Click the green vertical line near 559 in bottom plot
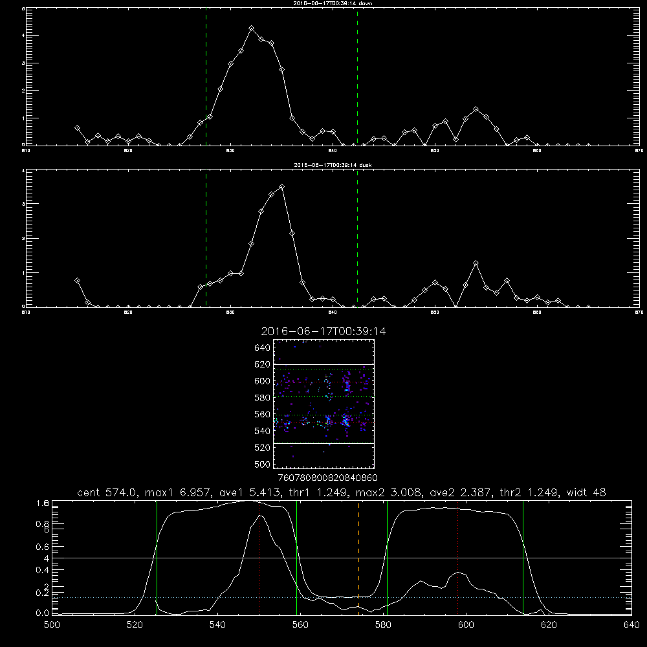This screenshot has height=647, width=647. 297,557
